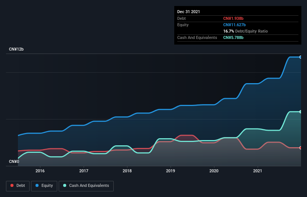Click the CN¥12b y-axis label
Image resolution: width=307 pixels, height=197 pixels.
[16, 49]
